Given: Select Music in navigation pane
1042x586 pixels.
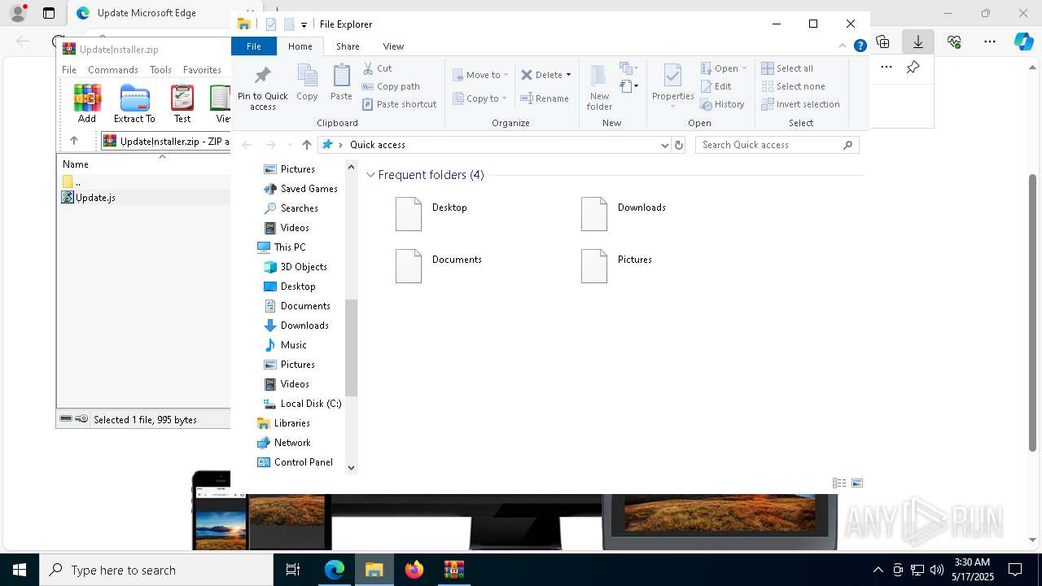Looking at the screenshot, I should [x=286, y=345].
